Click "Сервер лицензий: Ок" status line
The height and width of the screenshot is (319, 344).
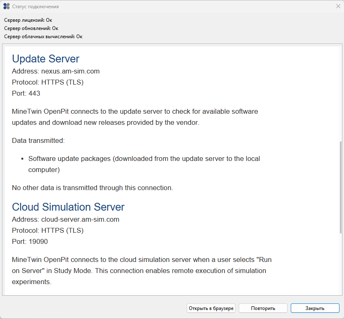(28, 20)
